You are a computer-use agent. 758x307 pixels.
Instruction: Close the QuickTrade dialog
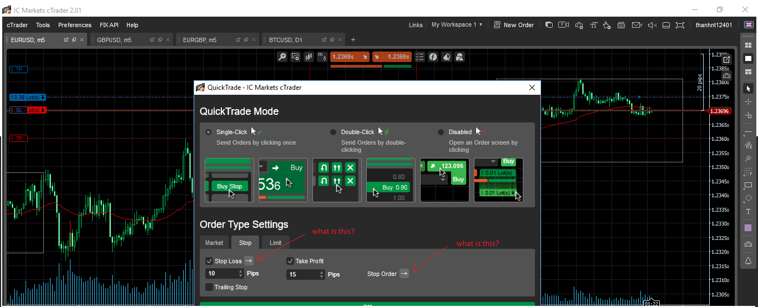(532, 87)
